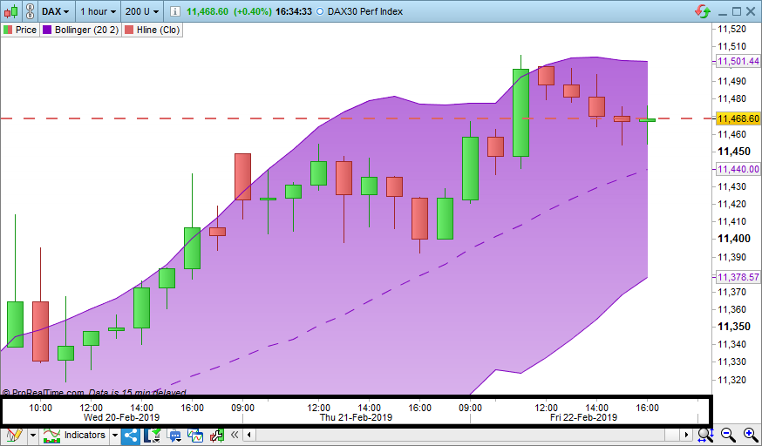Viewport: 762px width, 446px height.
Task: Open the Indicators panel
Action: [74, 435]
